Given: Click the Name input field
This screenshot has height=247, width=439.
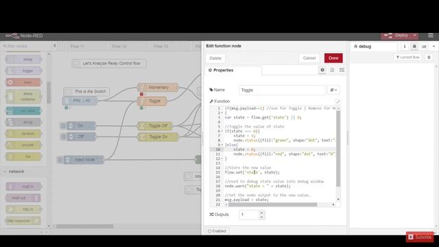Looking at the screenshot, I should pyautogui.click(x=282, y=90).
